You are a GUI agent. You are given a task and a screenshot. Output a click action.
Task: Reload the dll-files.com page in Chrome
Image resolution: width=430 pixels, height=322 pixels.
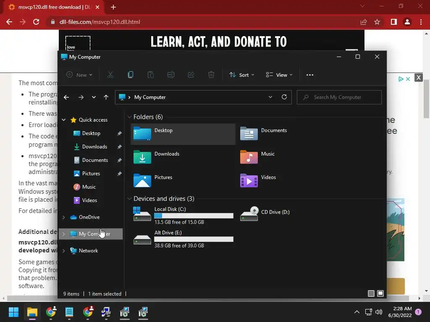click(36, 22)
